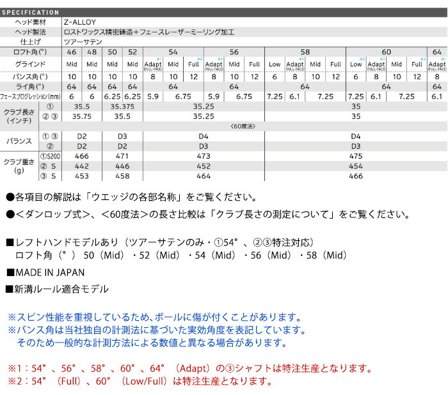The image size is (448, 395).
Task: Click the グラインド row label
Action: tap(31, 64)
